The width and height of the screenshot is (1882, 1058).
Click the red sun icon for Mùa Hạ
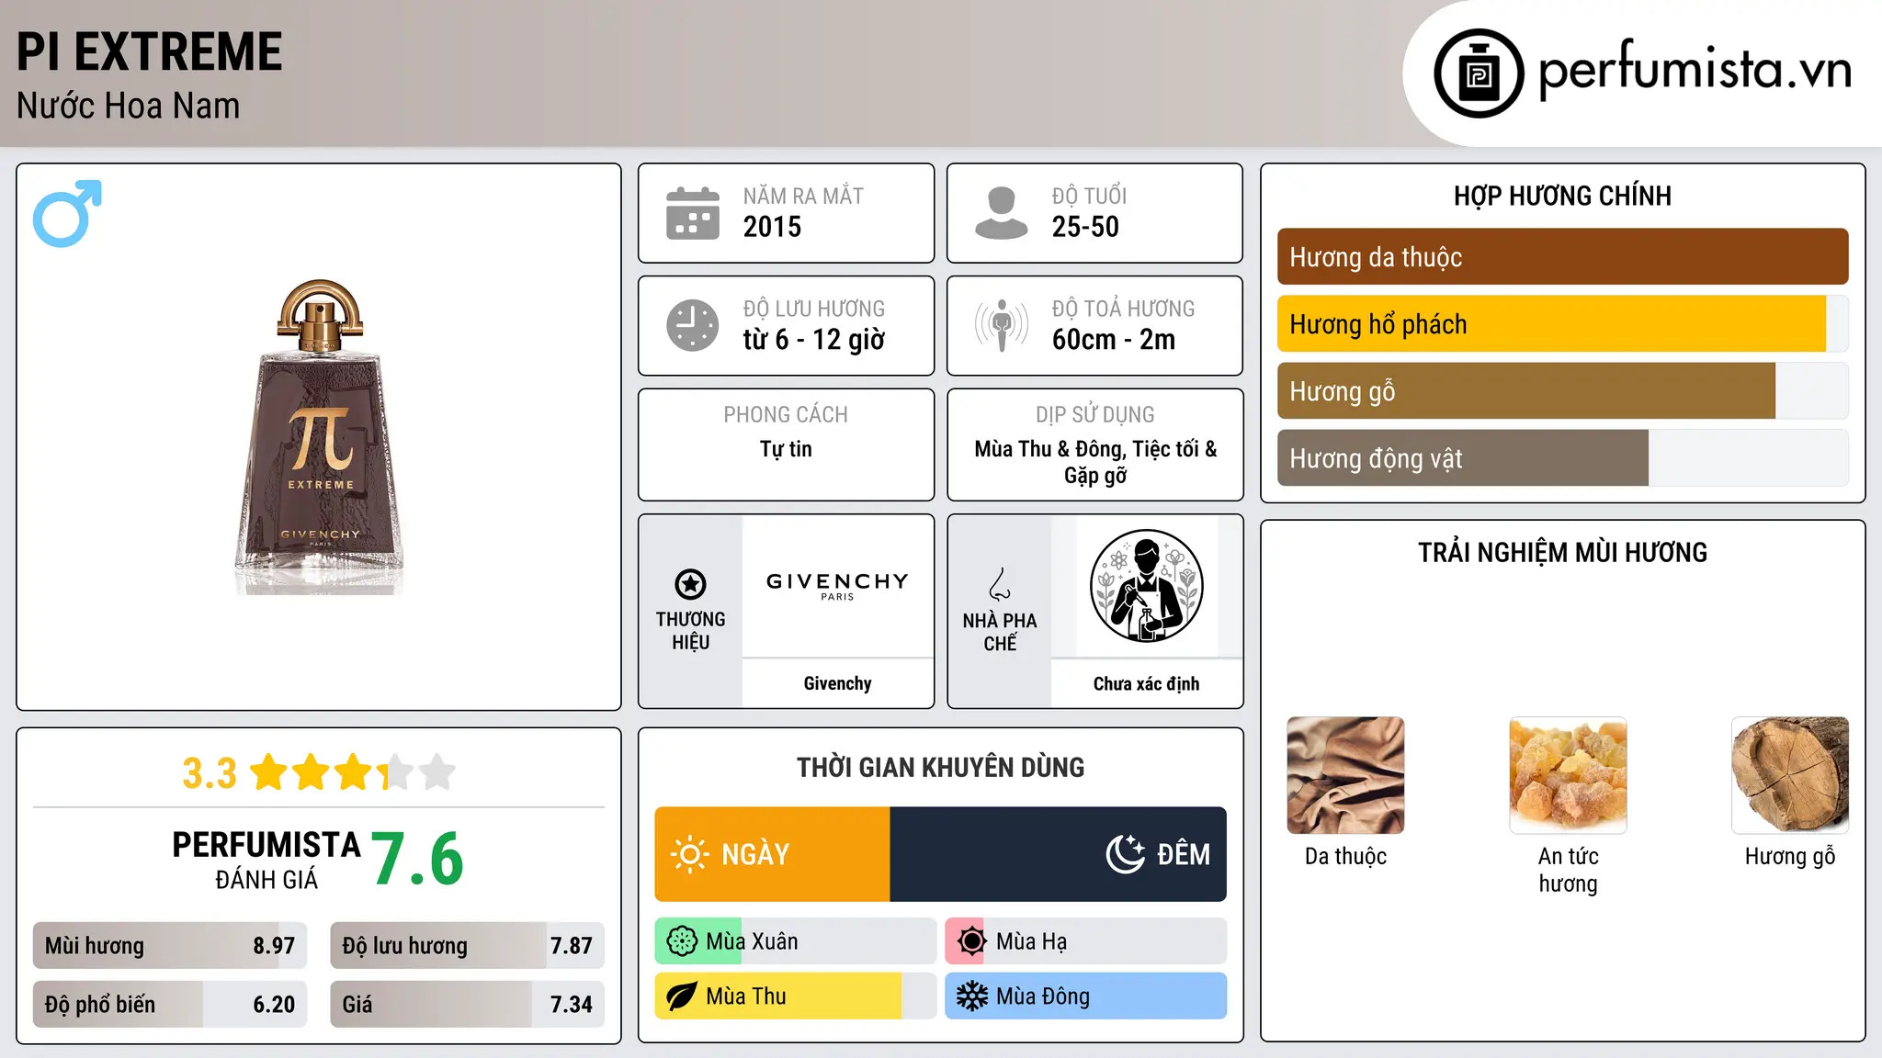click(971, 941)
